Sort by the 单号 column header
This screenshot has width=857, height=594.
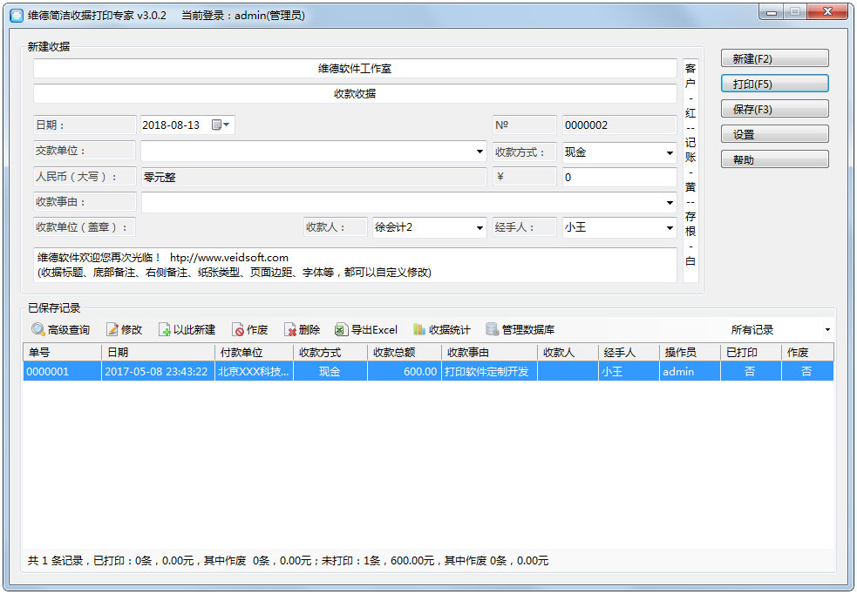click(62, 353)
